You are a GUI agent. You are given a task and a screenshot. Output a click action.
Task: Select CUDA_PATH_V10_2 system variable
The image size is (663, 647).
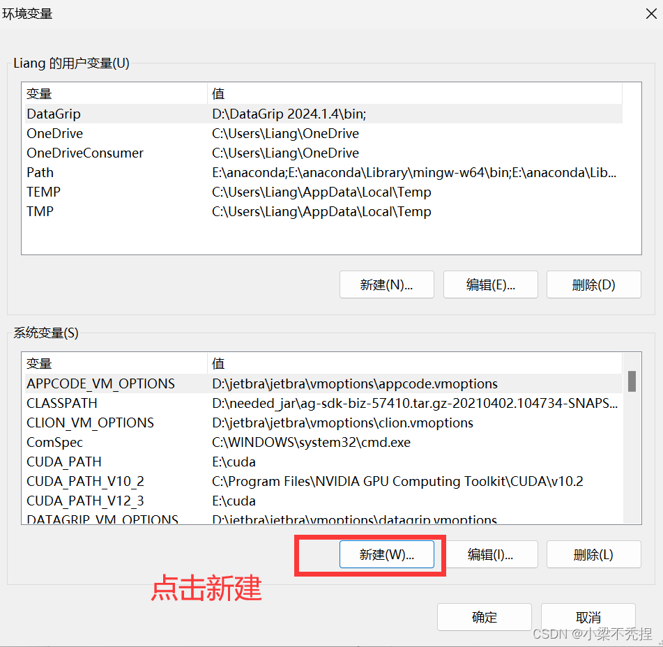(x=323, y=481)
